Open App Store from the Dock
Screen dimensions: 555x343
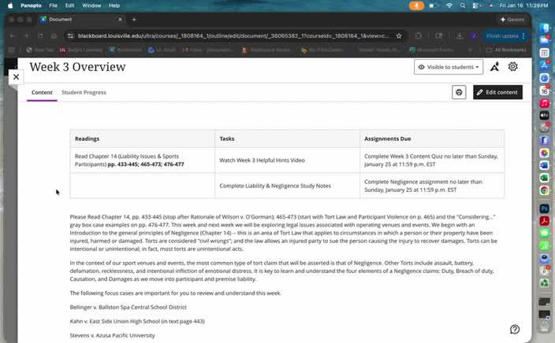click(x=544, y=65)
